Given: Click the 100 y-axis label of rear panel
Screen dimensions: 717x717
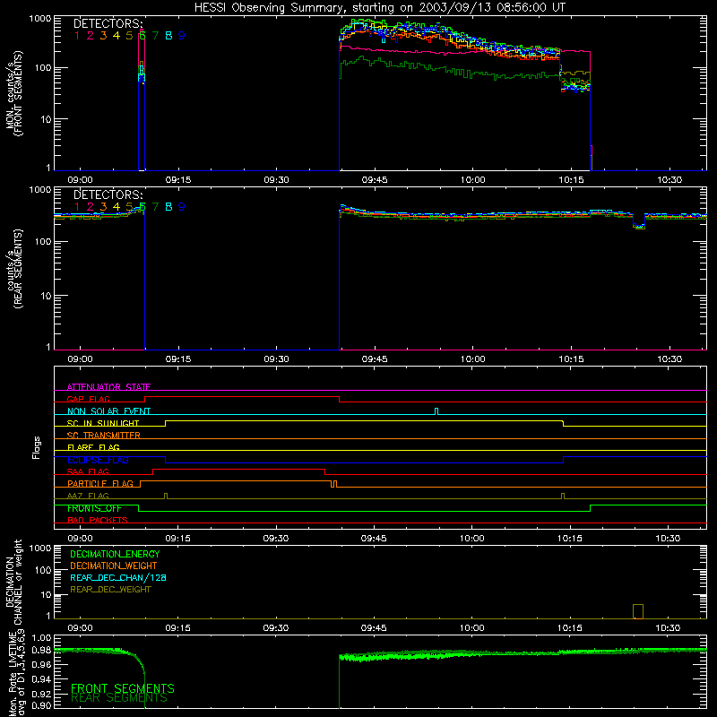Looking at the screenshot, I should click(x=42, y=241).
